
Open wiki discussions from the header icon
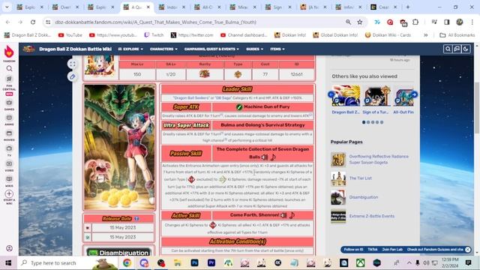click(x=457, y=49)
